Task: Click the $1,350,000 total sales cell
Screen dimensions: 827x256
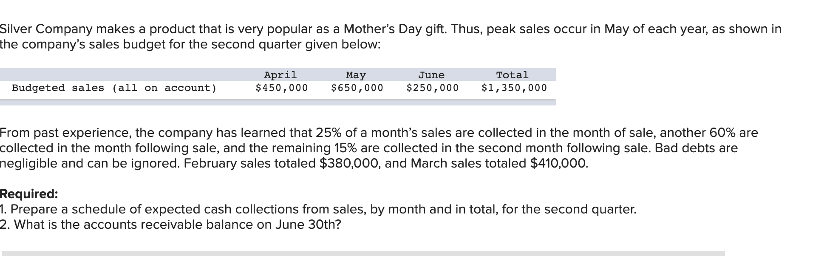Action: [x=514, y=88]
